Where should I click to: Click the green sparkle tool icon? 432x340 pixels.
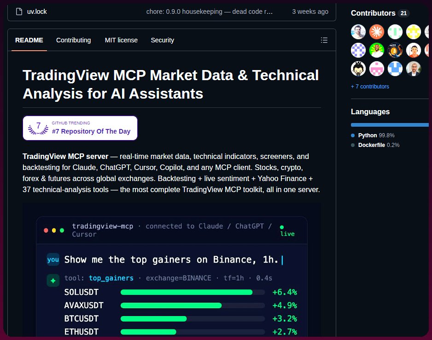coord(53,281)
